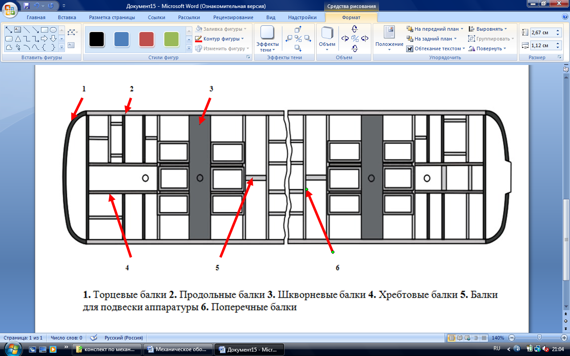Click the spell check icon in status bar
The height and width of the screenshot is (356, 570).
[x=94, y=338]
